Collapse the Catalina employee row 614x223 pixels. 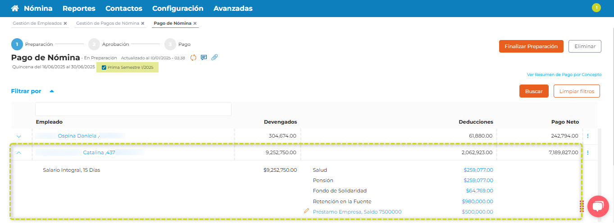(x=19, y=153)
